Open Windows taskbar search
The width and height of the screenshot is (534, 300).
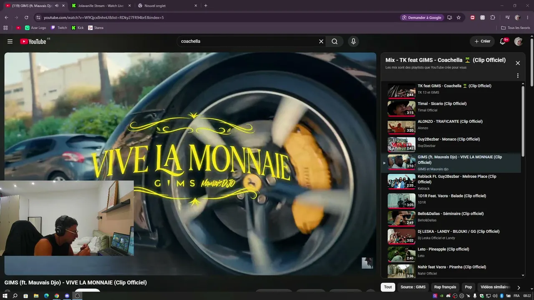click(15, 296)
